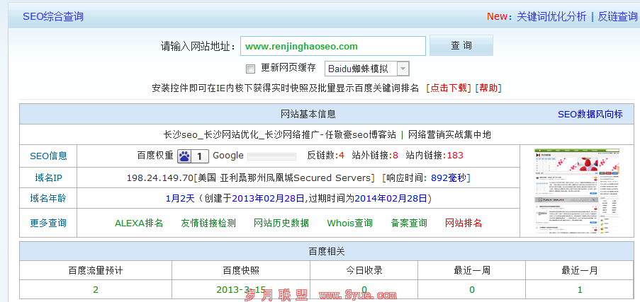Open SEO数据风向标 link
Viewport: 640px width, 302px height.
pos(590,115)
